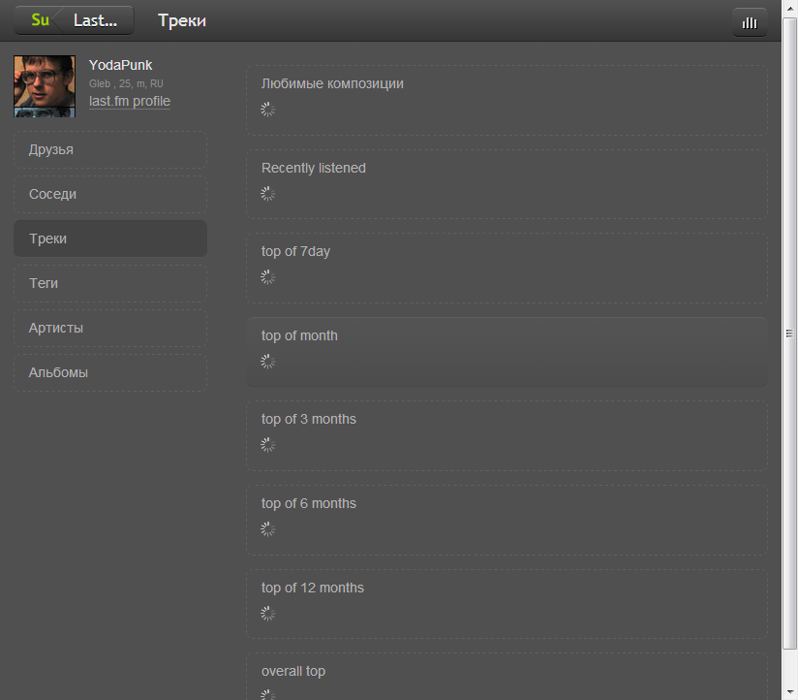This screenshot has width=798, height=700.
Task: Open the Артисты section
Action: point(110,328)
